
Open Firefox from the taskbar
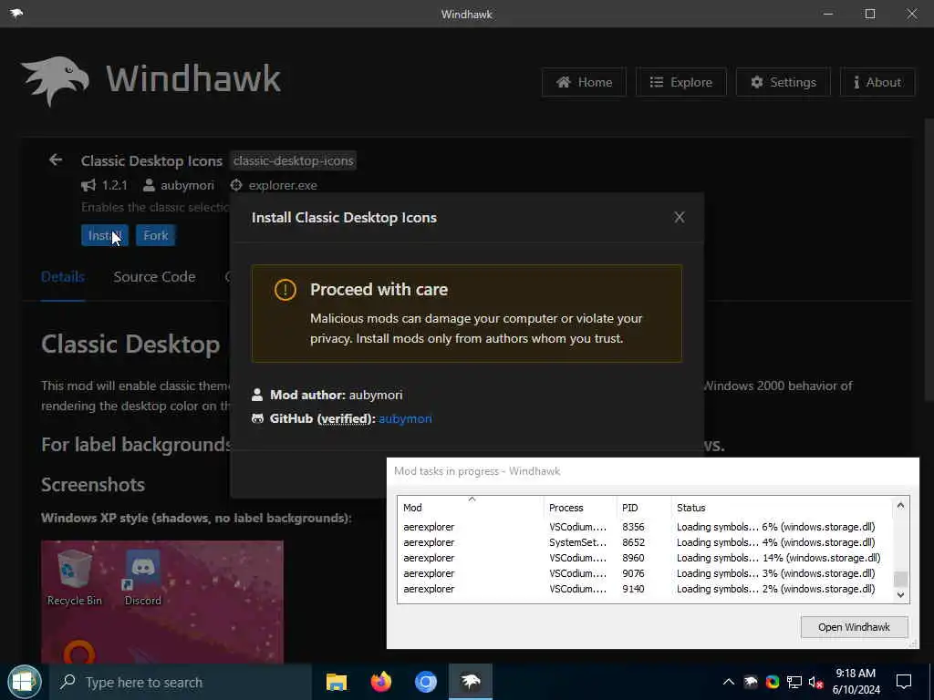pos(381,682)
